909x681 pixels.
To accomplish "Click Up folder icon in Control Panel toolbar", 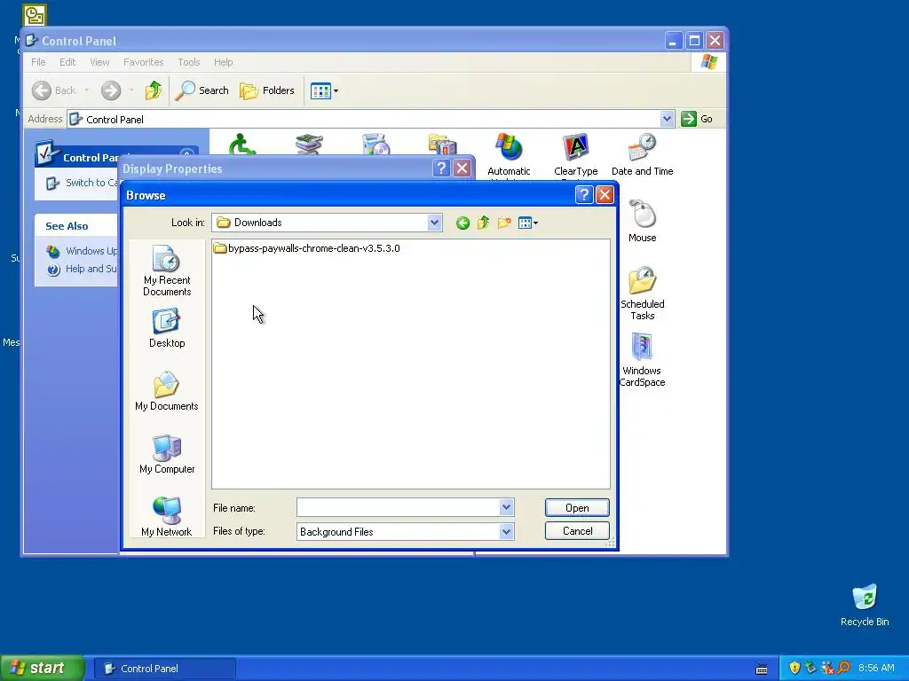I will (154, 90).
